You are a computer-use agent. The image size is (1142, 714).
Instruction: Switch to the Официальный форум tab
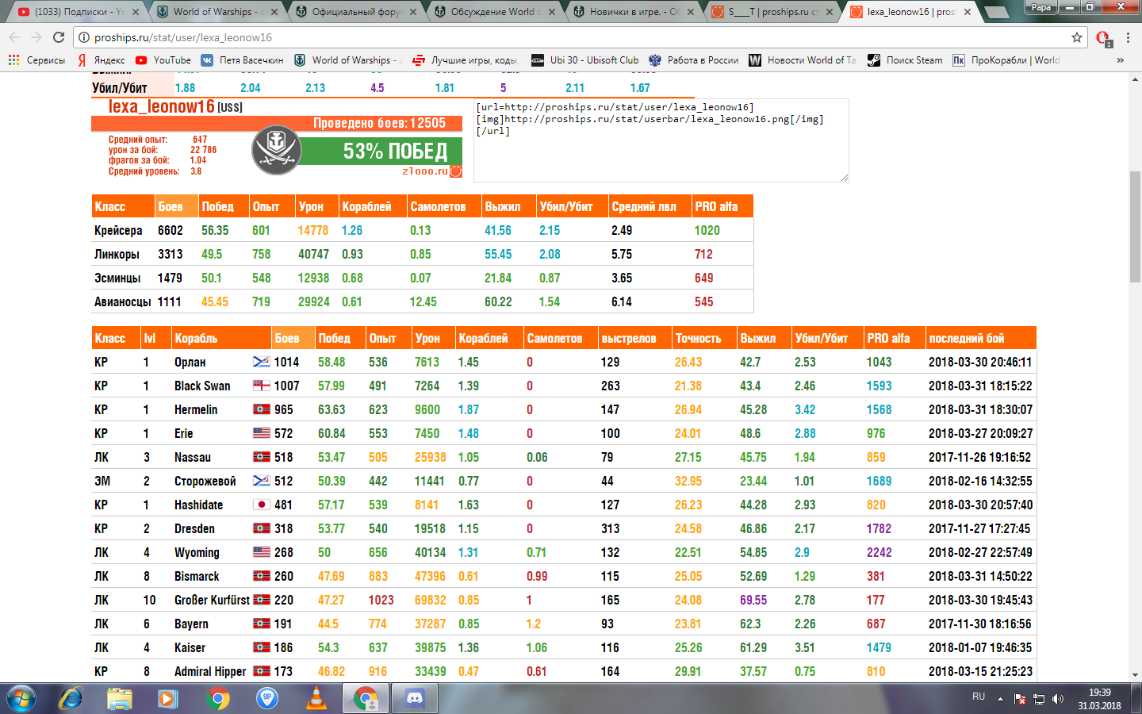[x=357, y=11]
